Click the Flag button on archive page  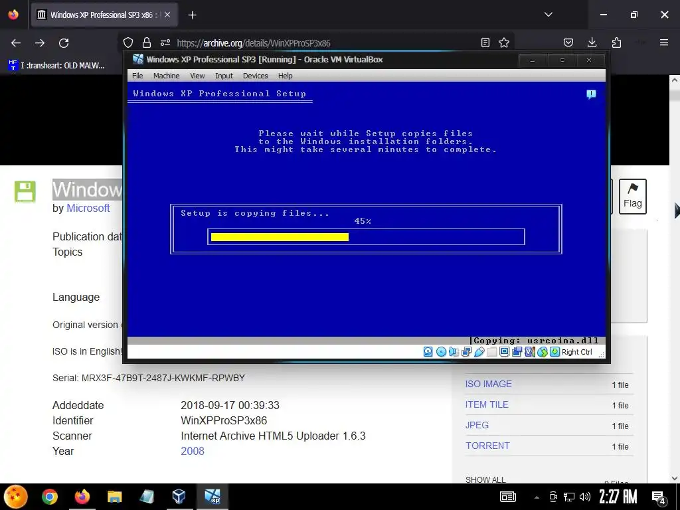point(633,197)
